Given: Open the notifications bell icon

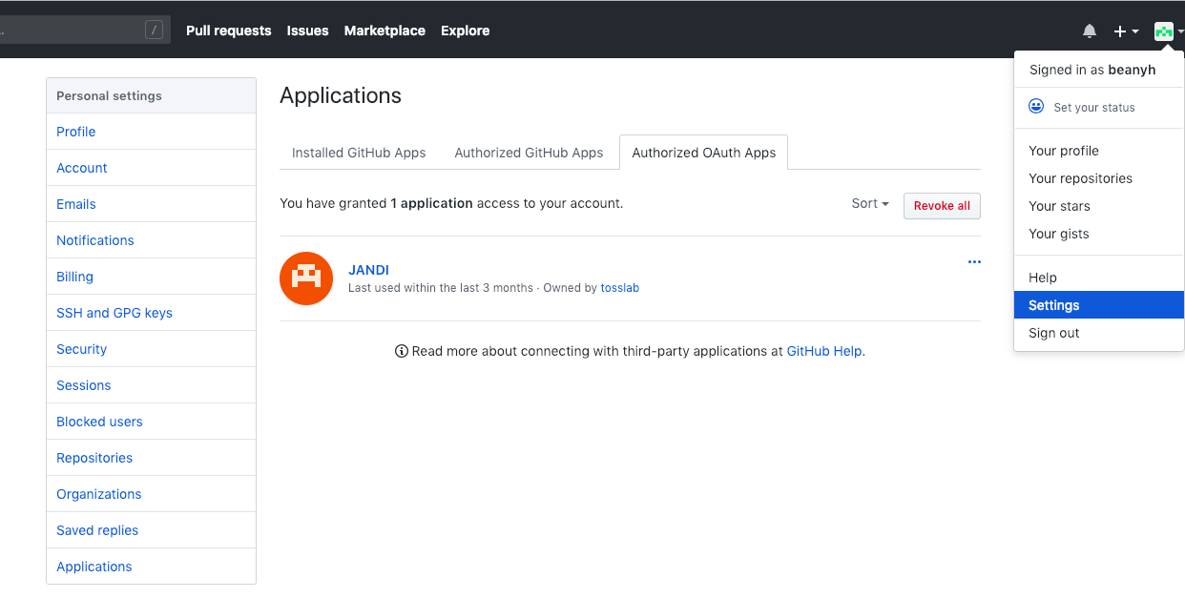Looking at the screenshot, I should (1090, 31).
